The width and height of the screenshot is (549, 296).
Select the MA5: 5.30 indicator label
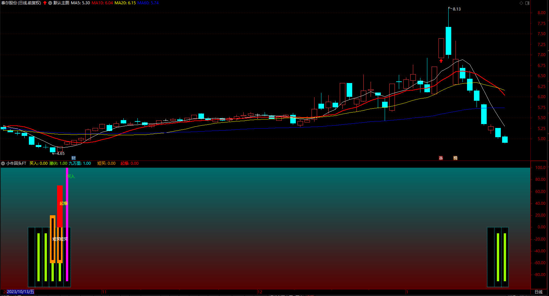(x=80, y=3)
